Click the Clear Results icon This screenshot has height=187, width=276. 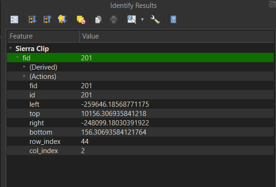pyautogui.click(x=81, y=19)
